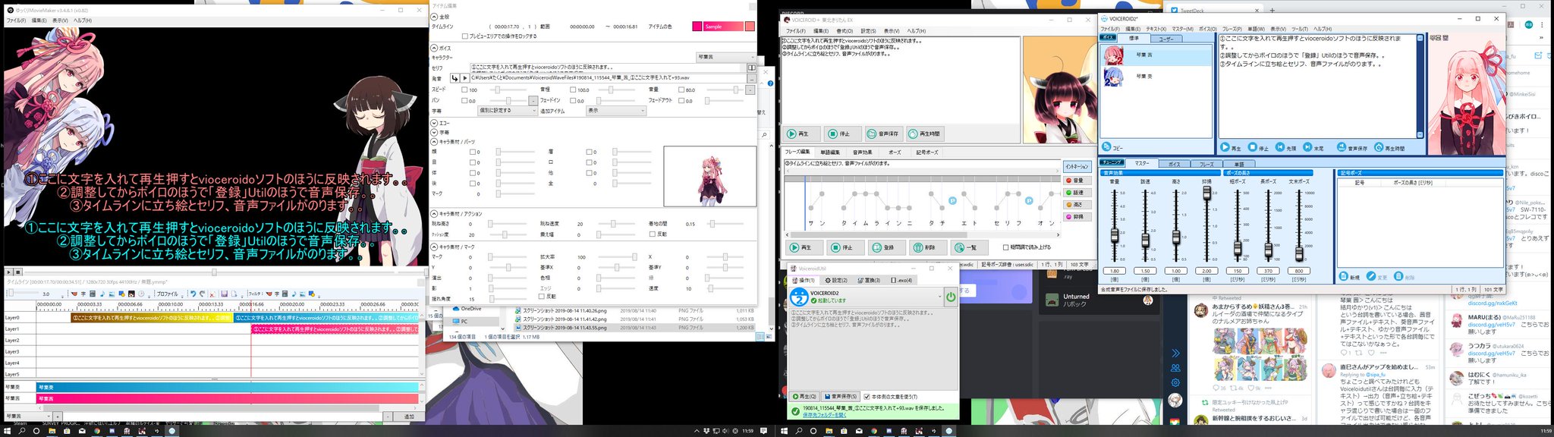1554x437 pixels.
Task: Click new document icon in YMM timeline toolbar
Action: (234, 294)
